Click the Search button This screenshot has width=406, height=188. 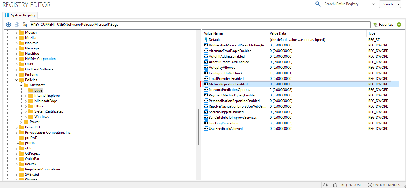388,4
